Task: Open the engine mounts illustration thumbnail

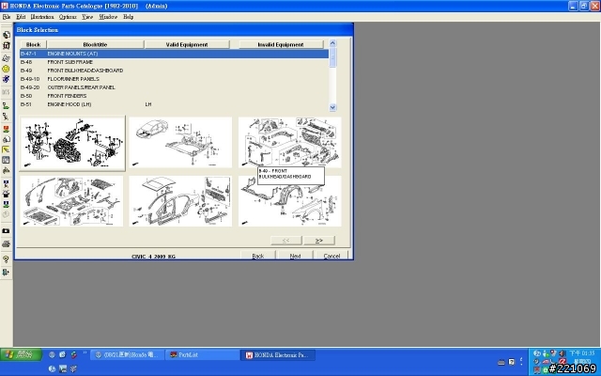Action: coord(72,143)
